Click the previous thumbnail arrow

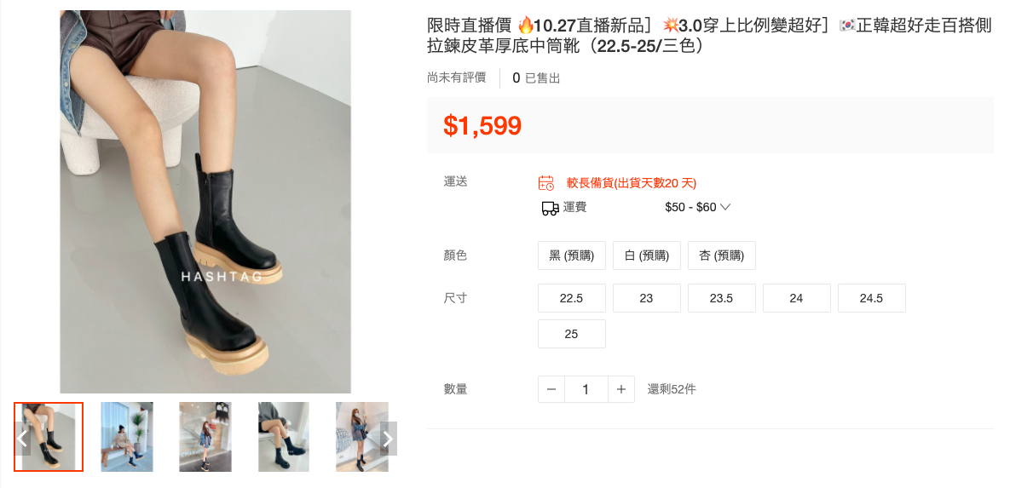coord(22,439)
